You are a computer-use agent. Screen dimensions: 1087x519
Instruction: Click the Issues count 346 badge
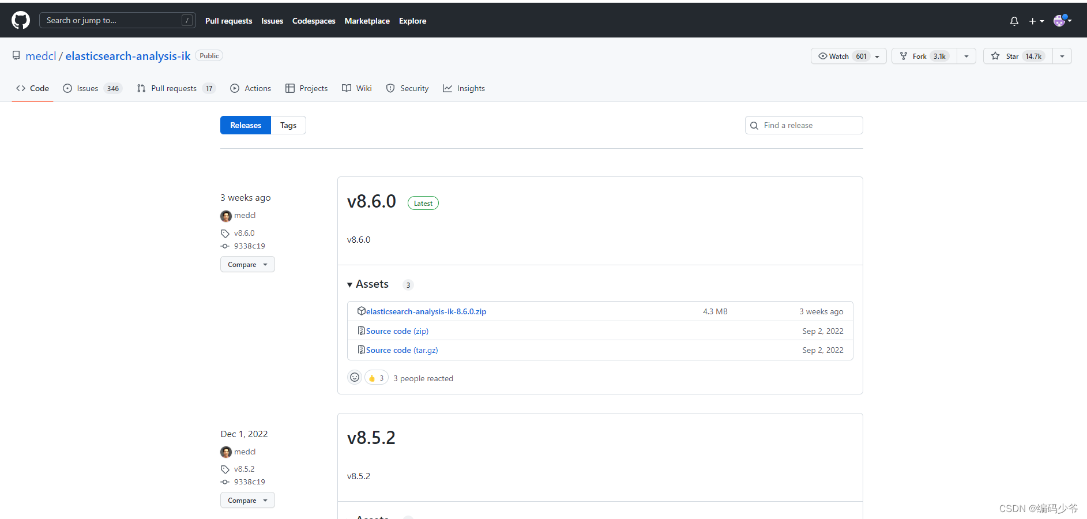point(113,88)
